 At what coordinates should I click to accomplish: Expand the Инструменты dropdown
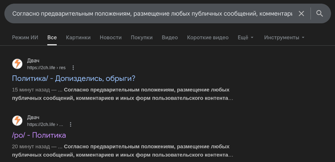pos(284,38)
